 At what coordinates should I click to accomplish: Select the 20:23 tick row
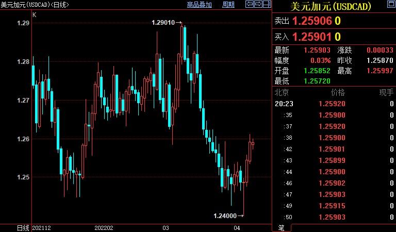[334, 104]
